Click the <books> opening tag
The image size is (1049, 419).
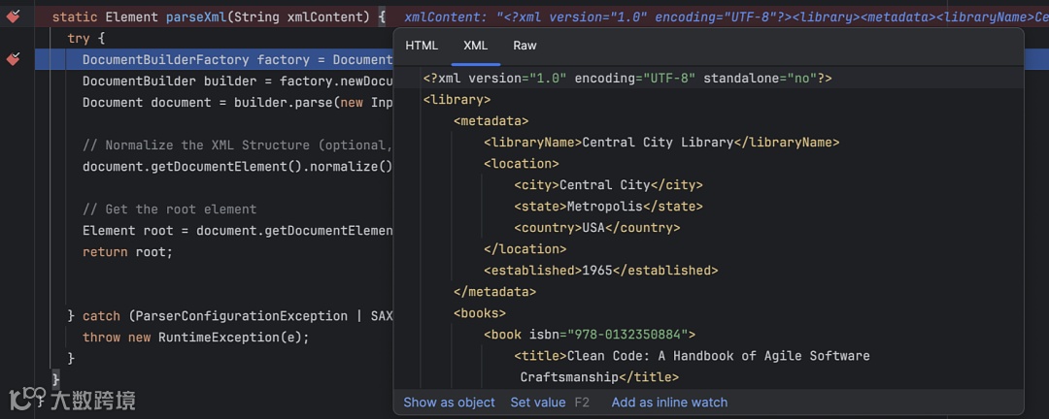pos(480,312)
